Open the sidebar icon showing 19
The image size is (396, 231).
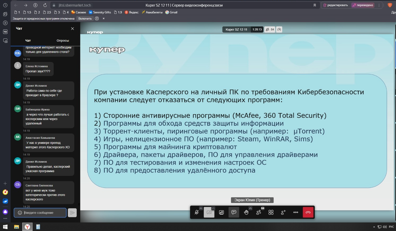coord(5,32)
